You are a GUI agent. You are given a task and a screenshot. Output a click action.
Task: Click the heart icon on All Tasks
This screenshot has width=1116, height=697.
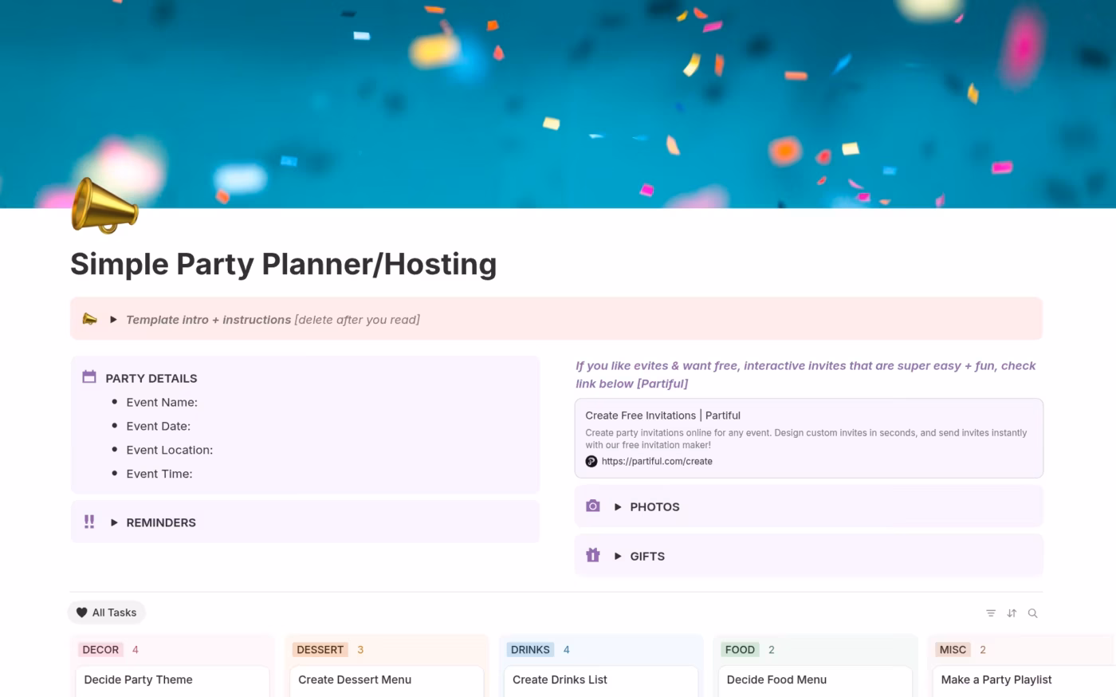tap(82, 612)
